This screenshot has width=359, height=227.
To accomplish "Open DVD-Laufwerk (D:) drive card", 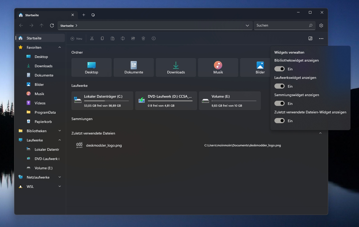I will 166,101.
